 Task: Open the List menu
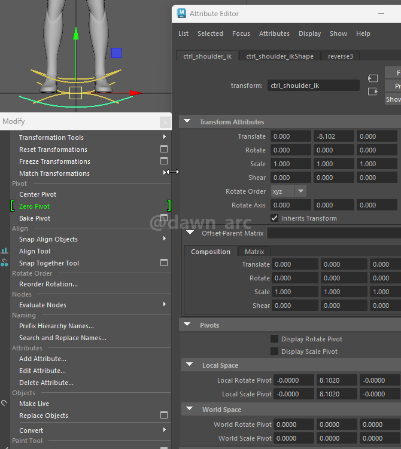(x=184, y=33)
